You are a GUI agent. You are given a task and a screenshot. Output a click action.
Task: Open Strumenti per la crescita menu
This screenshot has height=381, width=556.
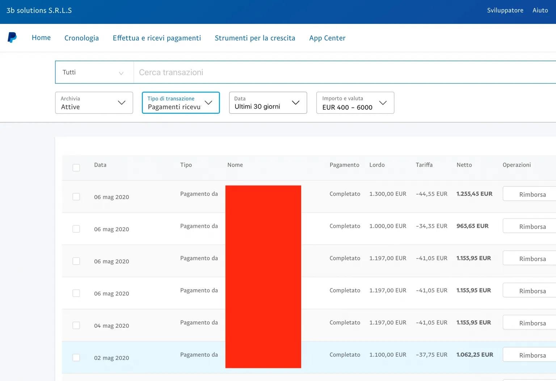(x=255, y=38)
